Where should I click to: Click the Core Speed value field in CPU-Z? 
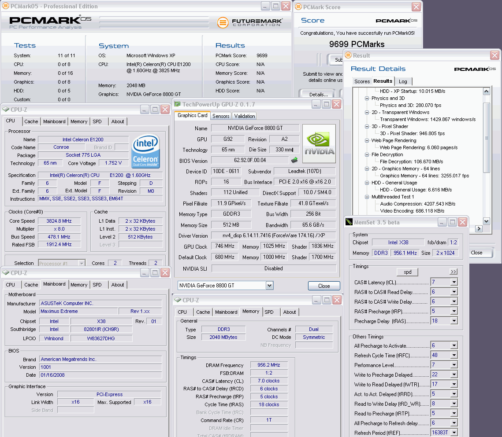coord(59,221)
